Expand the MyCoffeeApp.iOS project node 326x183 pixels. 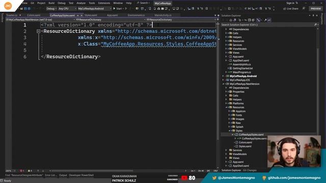pos(223,80)
